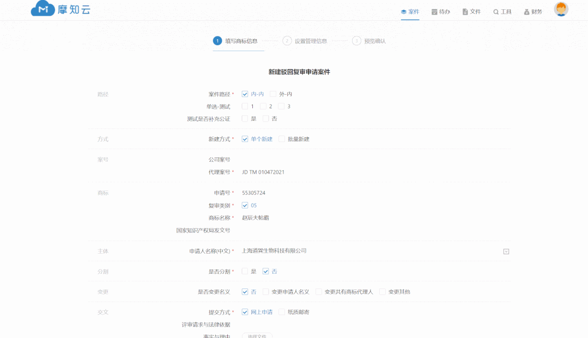Open the 财务 nav tab
Screen dimensions: 588x338
533,12
